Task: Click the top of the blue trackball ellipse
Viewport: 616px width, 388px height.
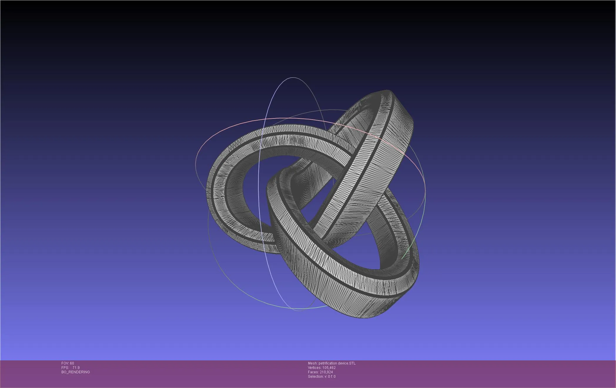Action: (293, 78)
